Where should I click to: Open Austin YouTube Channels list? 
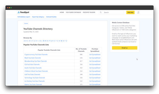coord(33,68)
